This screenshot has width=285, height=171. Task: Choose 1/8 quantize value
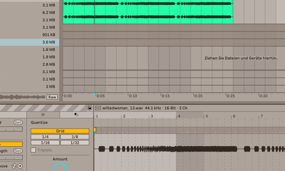click(x=75, y=137)
